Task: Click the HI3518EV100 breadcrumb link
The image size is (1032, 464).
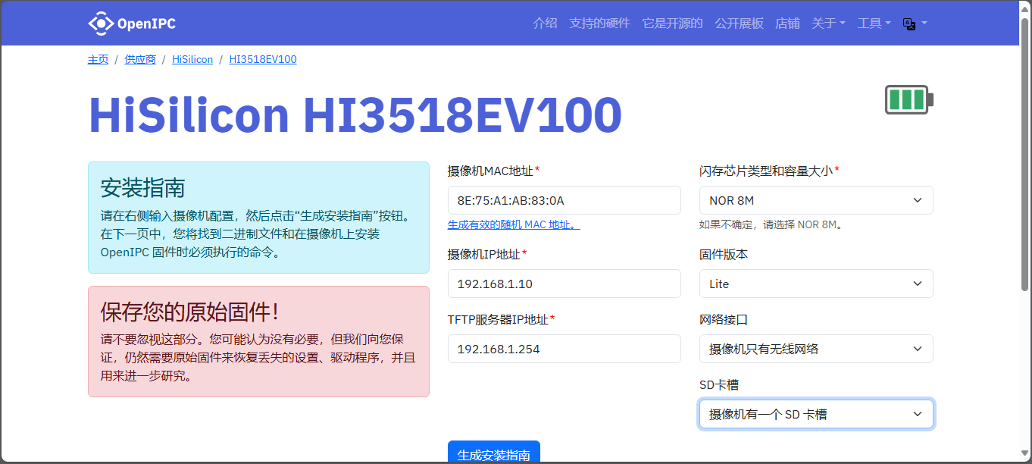Action: coord(263,59)
